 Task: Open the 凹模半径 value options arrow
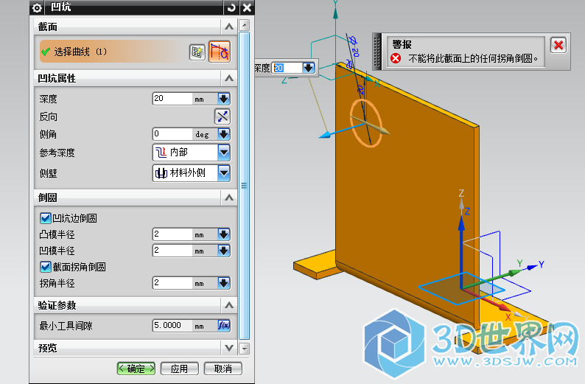click(x=224, y=251)
